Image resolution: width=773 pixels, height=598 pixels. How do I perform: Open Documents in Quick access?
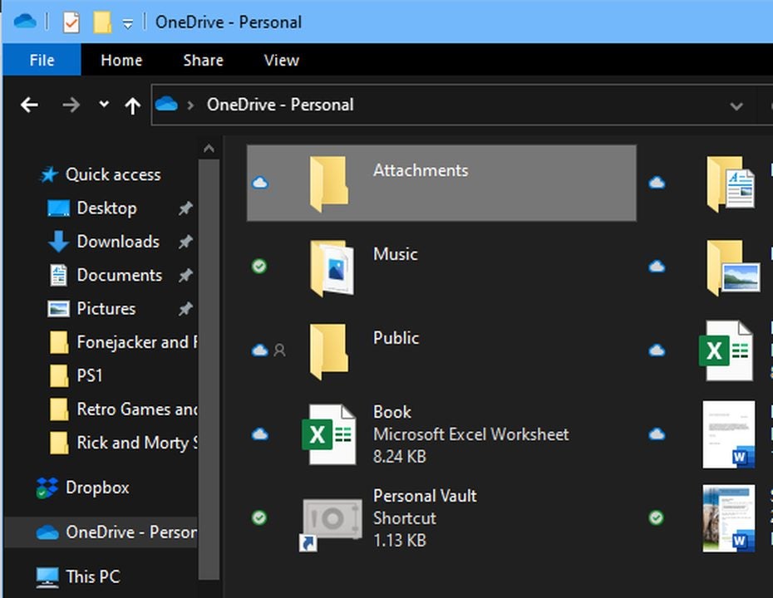(x=120, y=275)
